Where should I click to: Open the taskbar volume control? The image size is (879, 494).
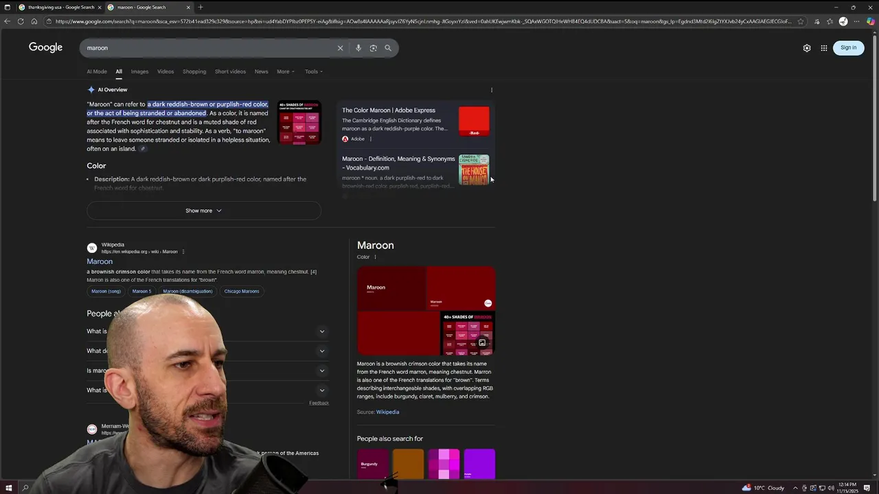pyautogui.click(x=831, y=488)
